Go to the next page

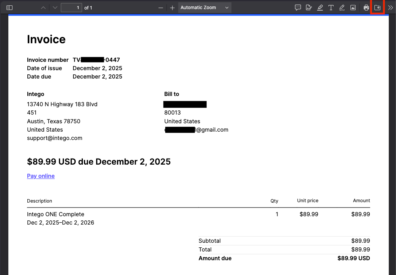(55, 8)
